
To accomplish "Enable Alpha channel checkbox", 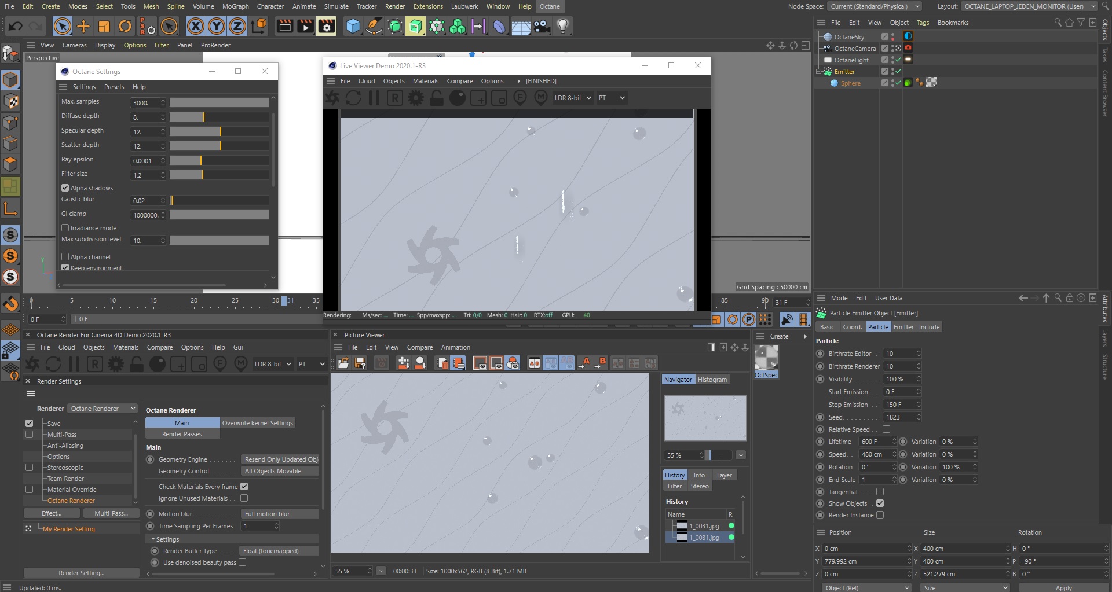I will coord(65,257).
